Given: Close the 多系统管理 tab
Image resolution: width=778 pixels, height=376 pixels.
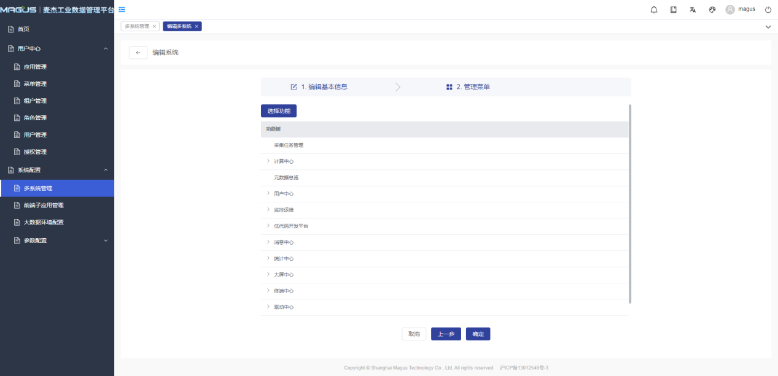Looking at the screenshot, I should point(154,26).
